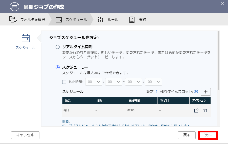
Task: Click the folder selection step icon
Action: coord(13,19)
